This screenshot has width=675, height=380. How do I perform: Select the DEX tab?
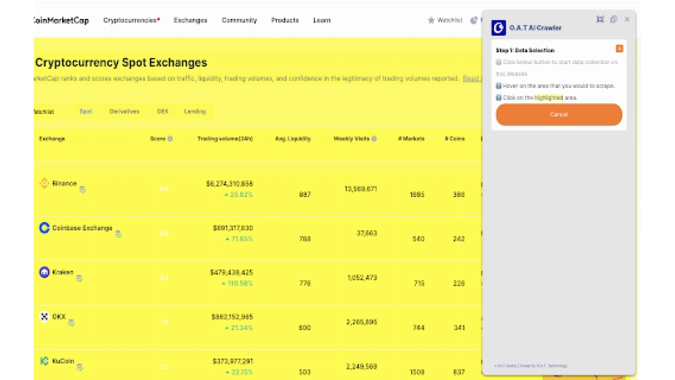(x=163, y=111)
